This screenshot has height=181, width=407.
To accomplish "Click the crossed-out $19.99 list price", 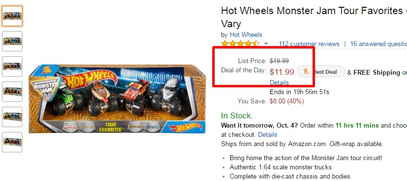I will [x=279, y=61].
